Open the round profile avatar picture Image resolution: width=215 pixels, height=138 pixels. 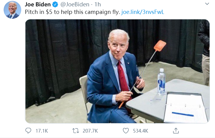(x=12, y=10)
